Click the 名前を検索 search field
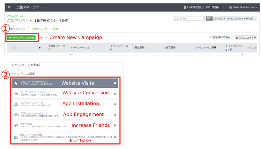Screen dimensions: 262x149 pos(188,19)
